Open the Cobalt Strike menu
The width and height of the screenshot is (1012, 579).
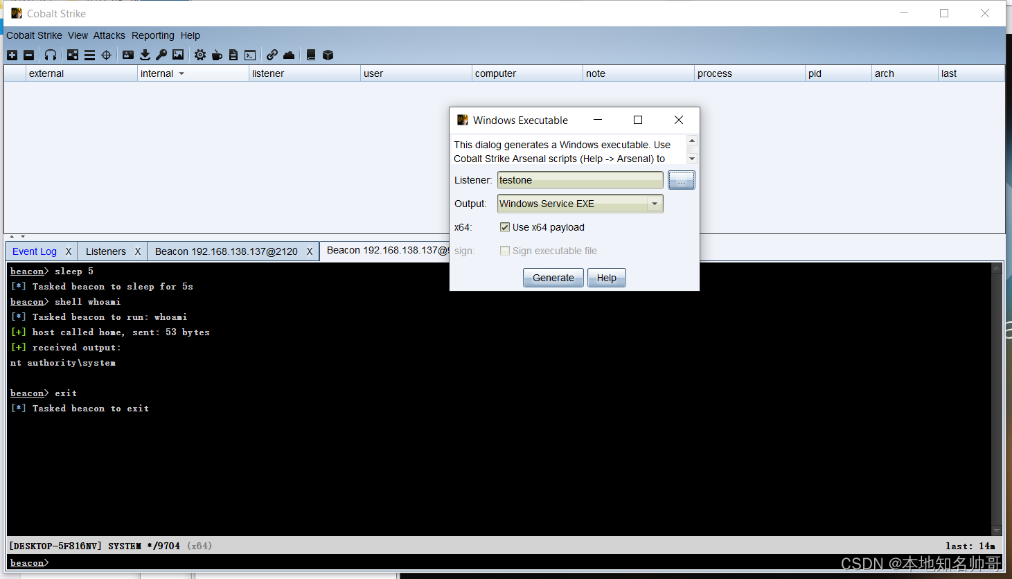(x=34, y=35)
